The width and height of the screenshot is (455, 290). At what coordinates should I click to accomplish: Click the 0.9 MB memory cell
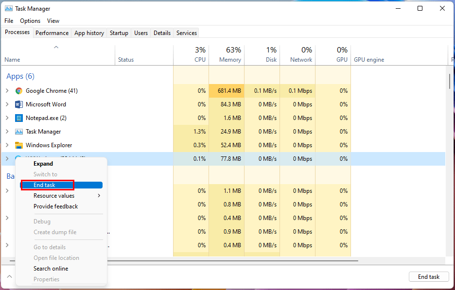pyautogui.click(x=227, y=232)
